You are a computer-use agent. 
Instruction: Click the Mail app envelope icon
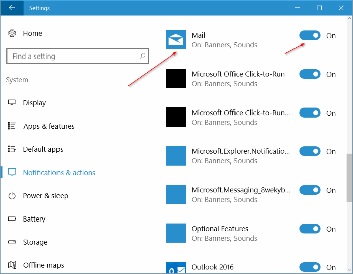coord(176,40)
